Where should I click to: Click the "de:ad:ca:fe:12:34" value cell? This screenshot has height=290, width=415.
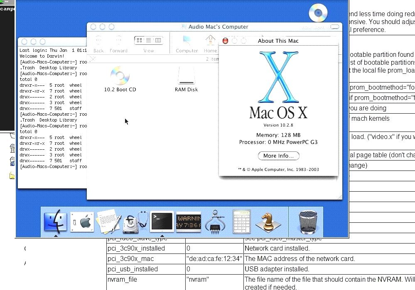[214, 259]
